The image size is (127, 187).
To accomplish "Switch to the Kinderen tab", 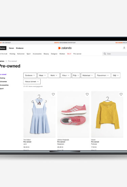I will coord(20,48).
